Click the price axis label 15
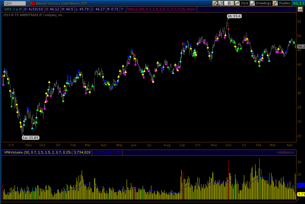Viewport: 305px width, 204px height. pyautogui.click(x=299, y=136)
